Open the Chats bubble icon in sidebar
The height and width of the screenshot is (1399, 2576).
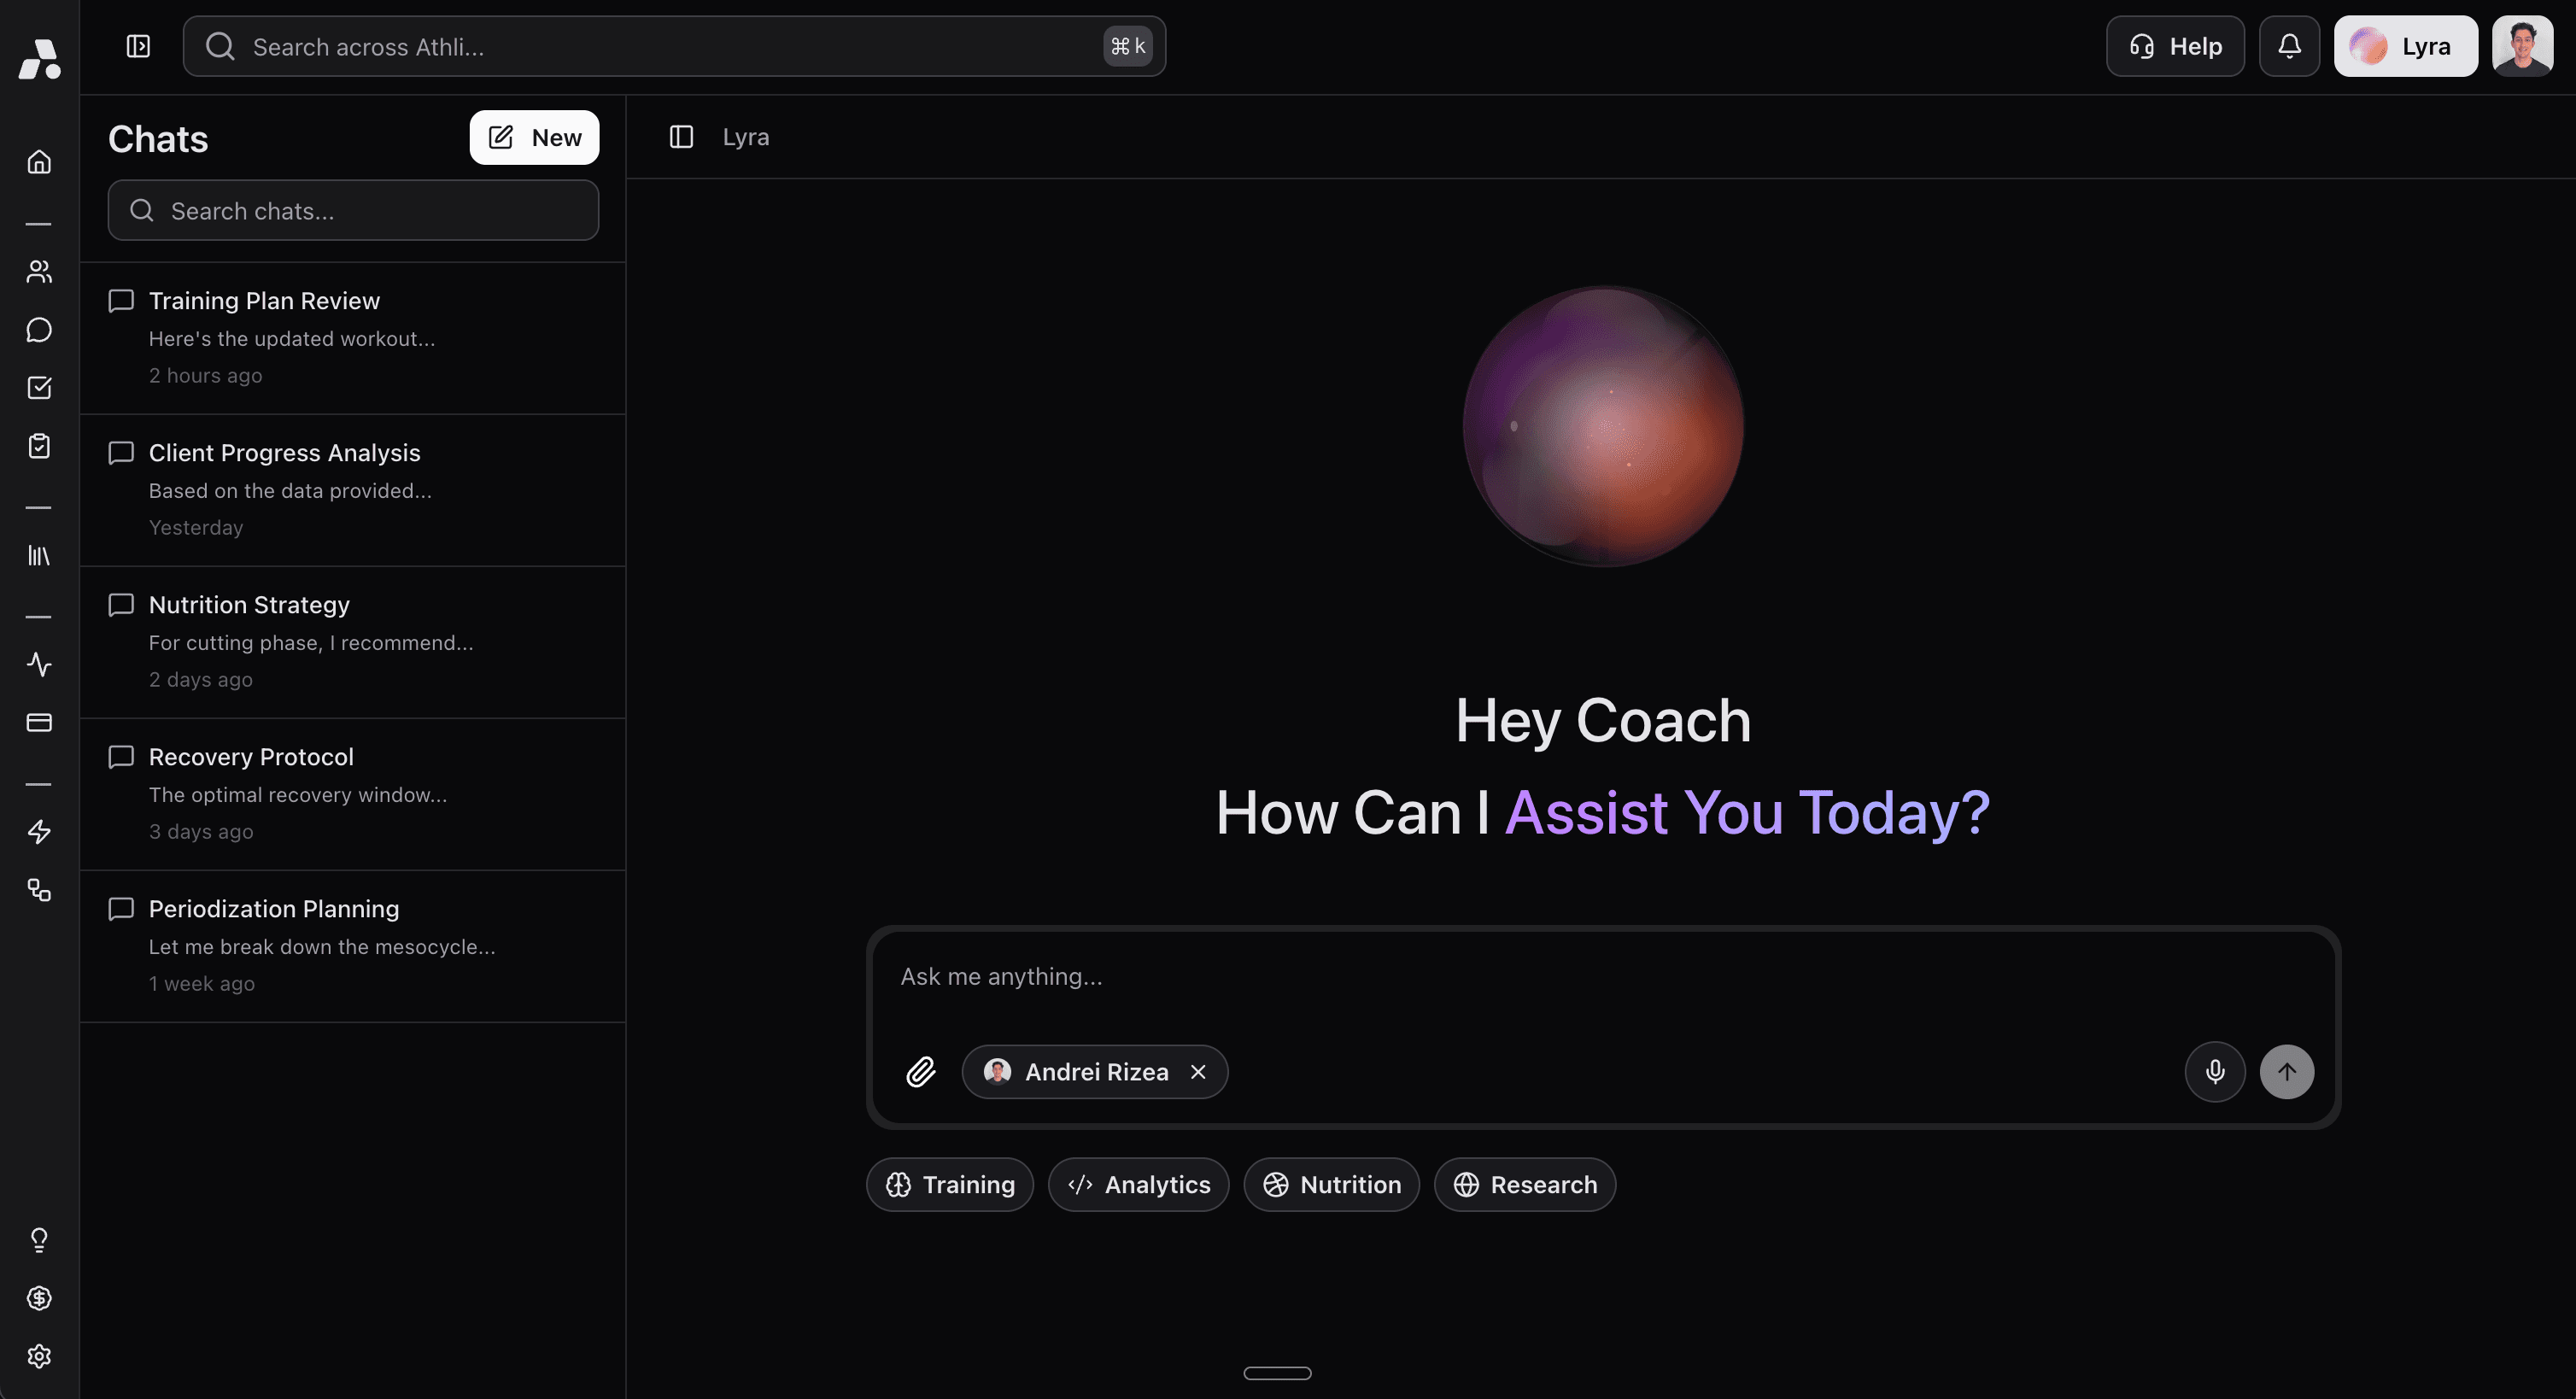click(x=39, y=329)
